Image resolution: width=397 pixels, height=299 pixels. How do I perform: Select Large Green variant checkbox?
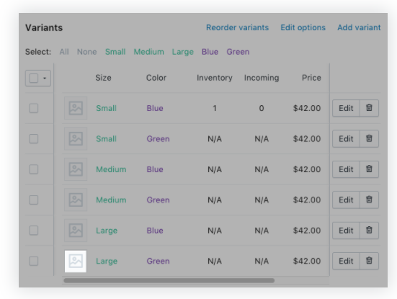tap(34, 261)
